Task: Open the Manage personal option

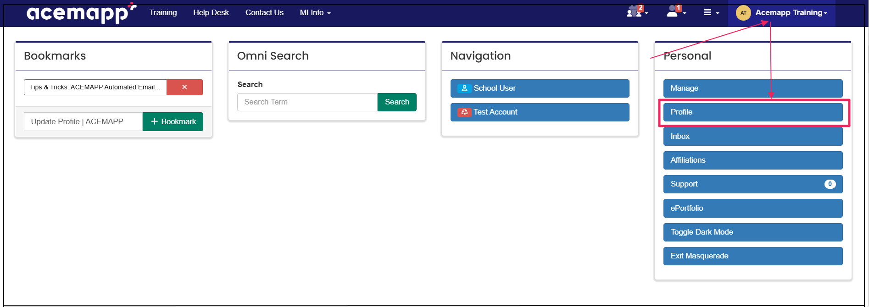Action: tap(753, 88)
